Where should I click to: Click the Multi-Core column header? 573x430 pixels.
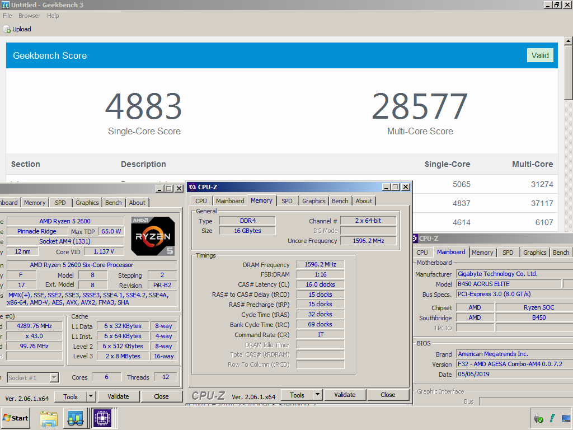[x=533, y=164]
